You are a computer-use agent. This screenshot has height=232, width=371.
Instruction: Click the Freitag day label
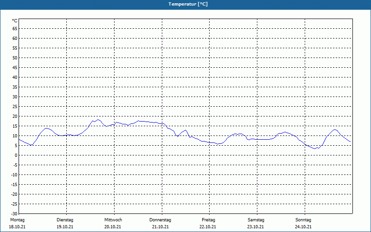tap(208, 220)
